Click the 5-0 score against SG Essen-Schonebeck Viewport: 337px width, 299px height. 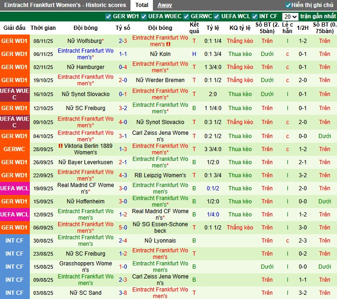[123, 228]
